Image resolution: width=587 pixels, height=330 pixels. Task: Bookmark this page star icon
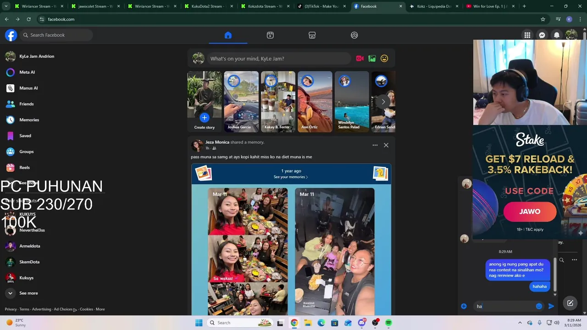[x=543, y=19]
